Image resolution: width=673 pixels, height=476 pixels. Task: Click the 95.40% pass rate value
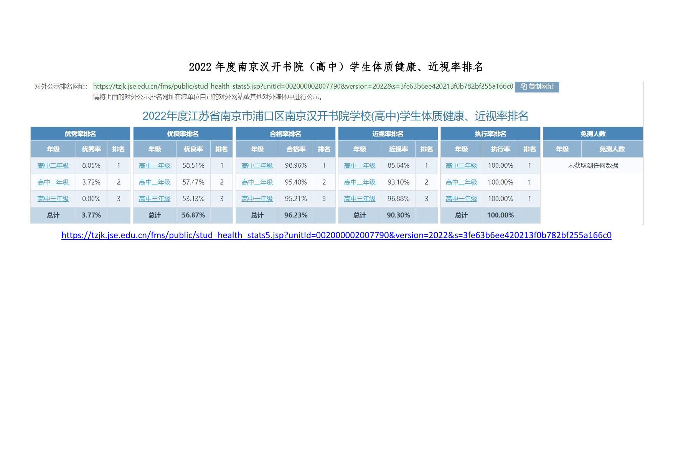(296, 182)
